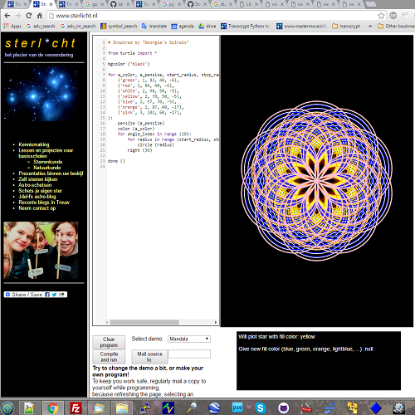Screen dimensions: 415x415
Task: Switch to the Google tab labeled 'ga'
Action: pyautogui.click(x=95, y=4)
